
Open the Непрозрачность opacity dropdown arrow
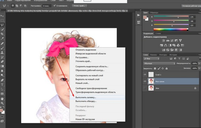199,63
